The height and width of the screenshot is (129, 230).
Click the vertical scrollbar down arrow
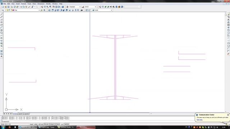click(x=226, y=111)
